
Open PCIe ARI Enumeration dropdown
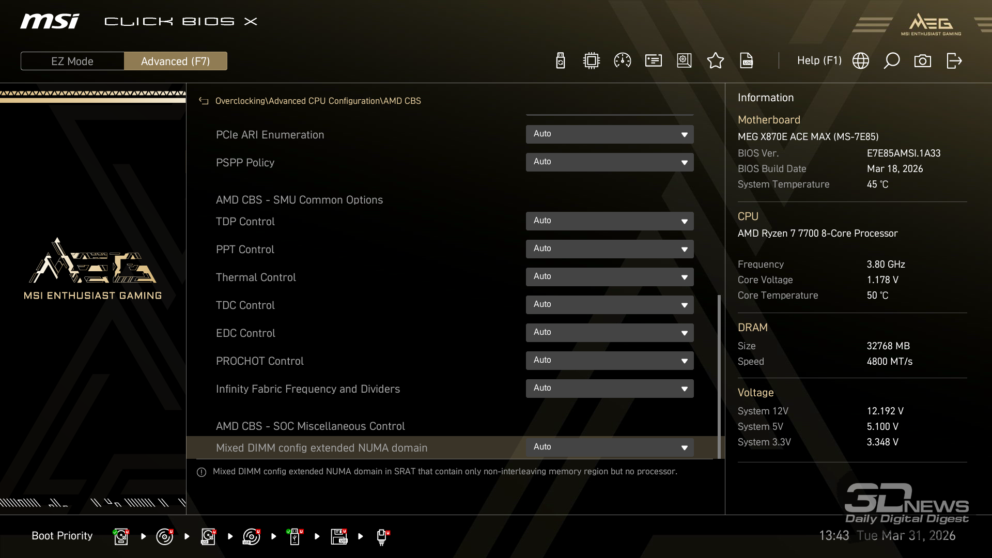pyautogui.click(x=609, y=134)
